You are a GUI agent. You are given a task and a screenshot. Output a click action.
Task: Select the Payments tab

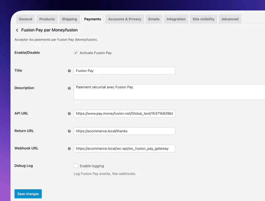point(92,19)
